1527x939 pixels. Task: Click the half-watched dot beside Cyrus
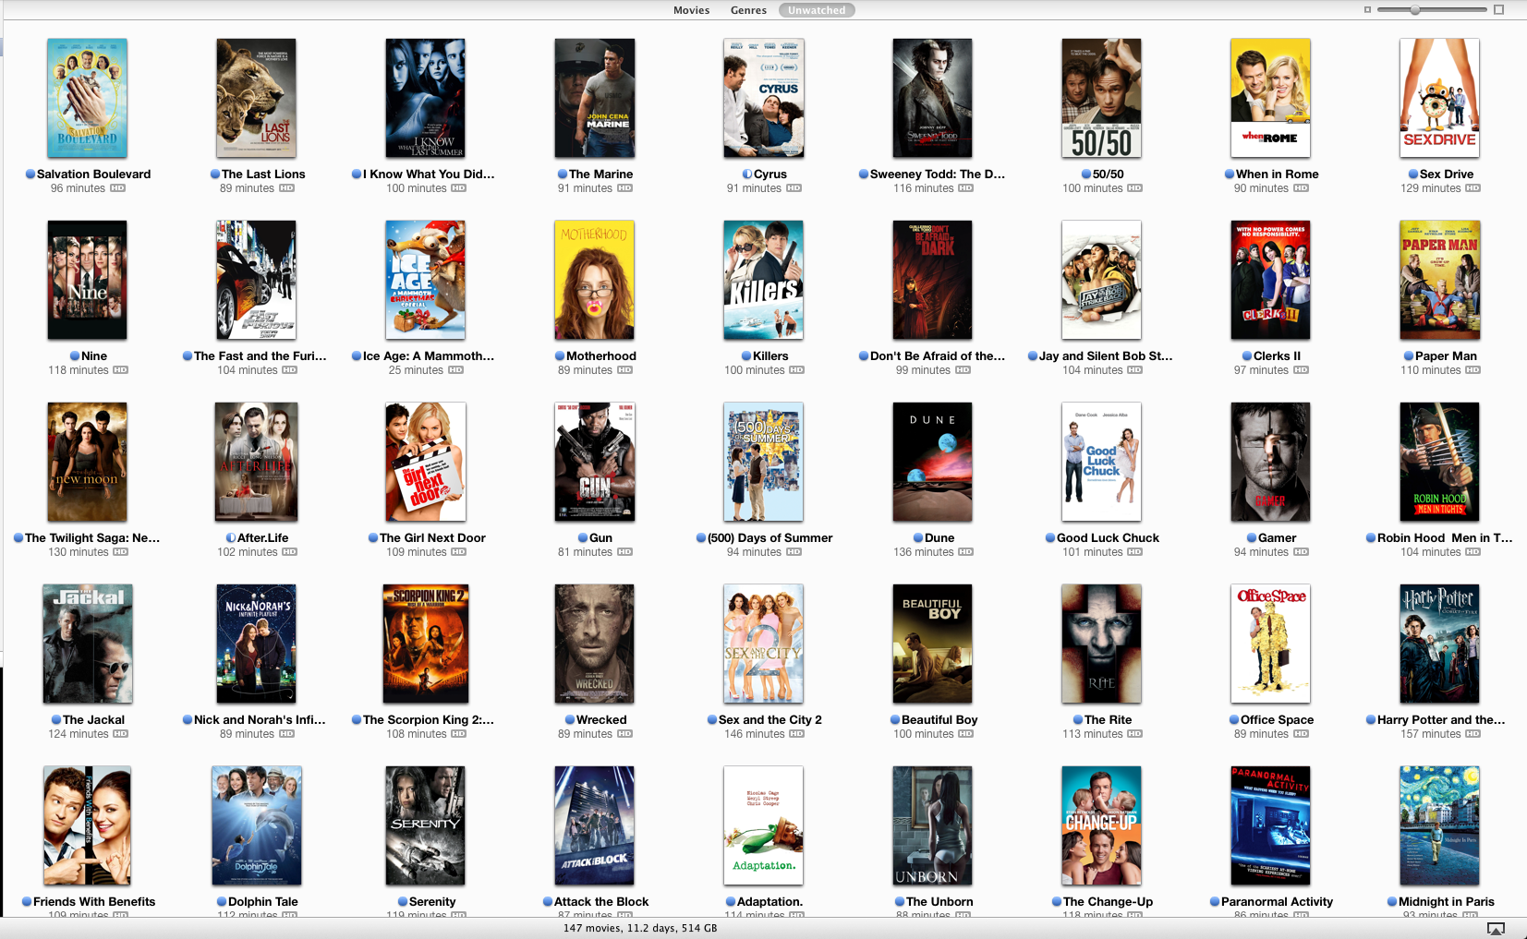click(747, 174)
